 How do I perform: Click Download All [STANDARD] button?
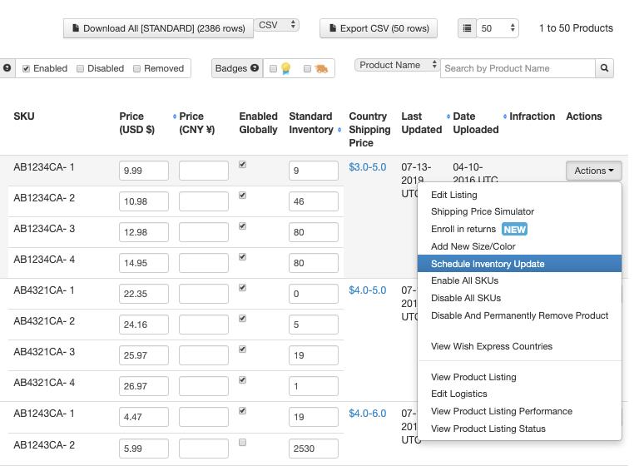pos(158,28)
